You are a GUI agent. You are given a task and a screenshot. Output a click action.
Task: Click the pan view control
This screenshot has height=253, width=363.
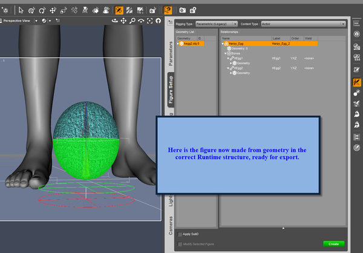[123, 21]
